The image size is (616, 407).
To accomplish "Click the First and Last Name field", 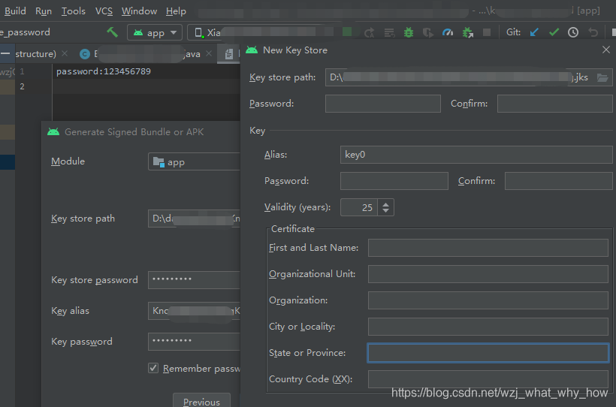I will [488, 248].
